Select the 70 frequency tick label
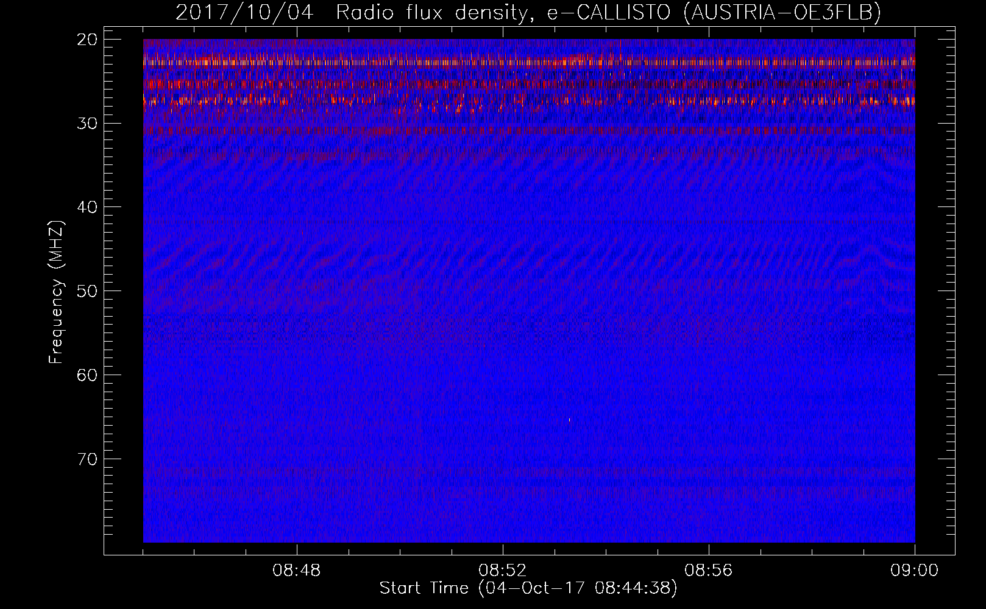The image size is (986, 609). (88, 459)
